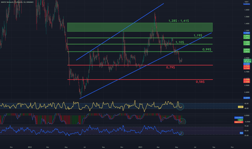Screen dimensions: 252x149
Task: Click the 25.00 RSI scale label
Action: tap(246, 135)
